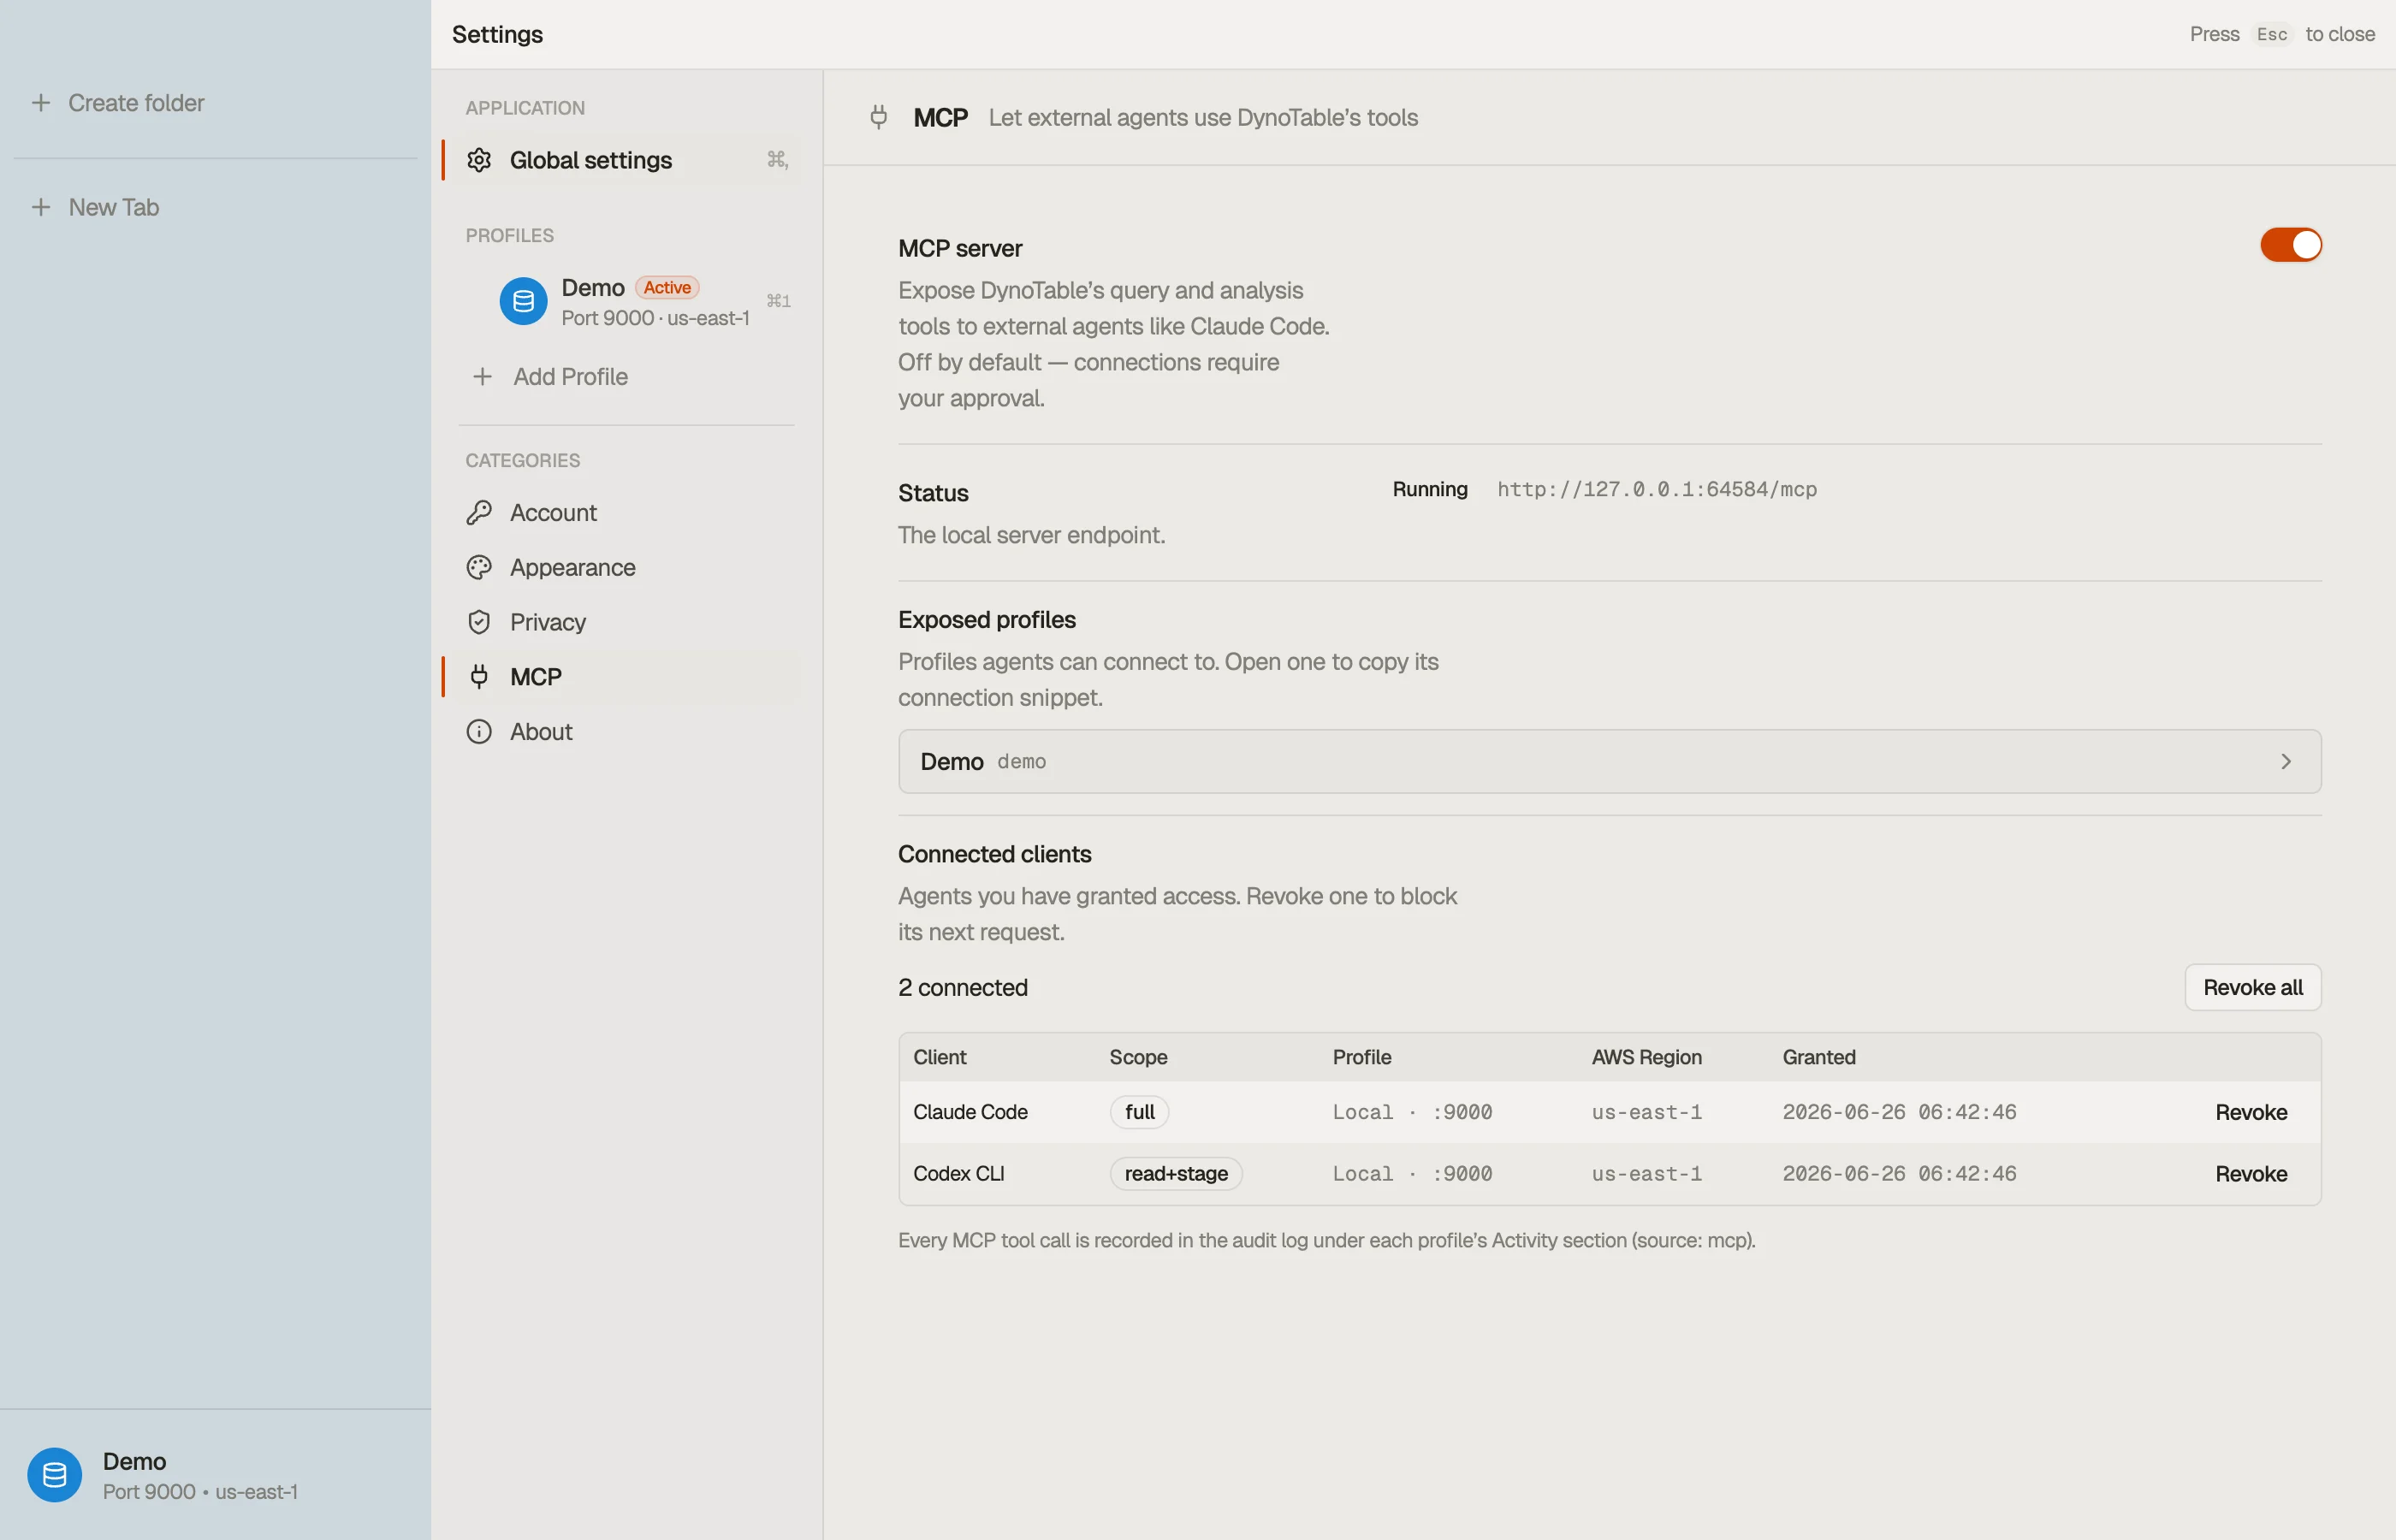The width and height of the screenshot is (2396, 1540).
Task: Open the Privacy category
Action: 625,622
